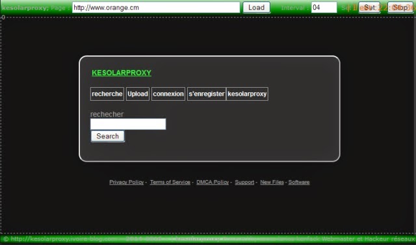Click the Load button
The image size is (416, 245).
pyautogui.click(x=257, y=7)
